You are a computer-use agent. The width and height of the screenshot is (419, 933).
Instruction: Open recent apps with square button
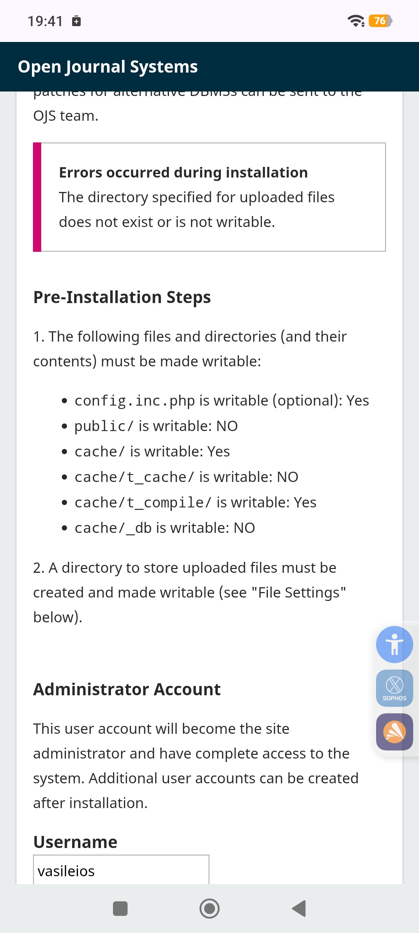pyautogui.click(x=120, y=908)
